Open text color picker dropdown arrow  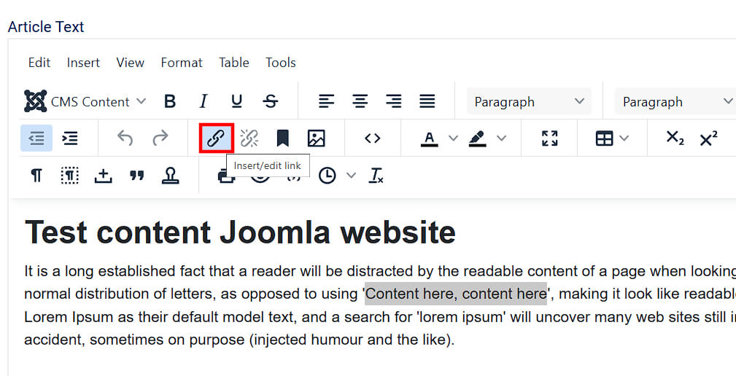tap(453, 138)
